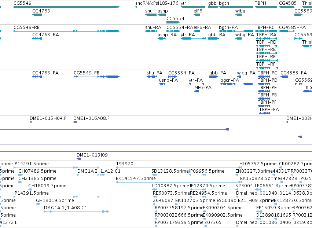Select the CG5549 gene label

tap(22, 3)
